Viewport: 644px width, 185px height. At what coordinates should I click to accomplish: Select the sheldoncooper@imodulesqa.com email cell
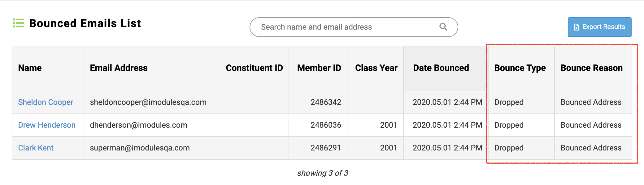(x=148, y=102)
